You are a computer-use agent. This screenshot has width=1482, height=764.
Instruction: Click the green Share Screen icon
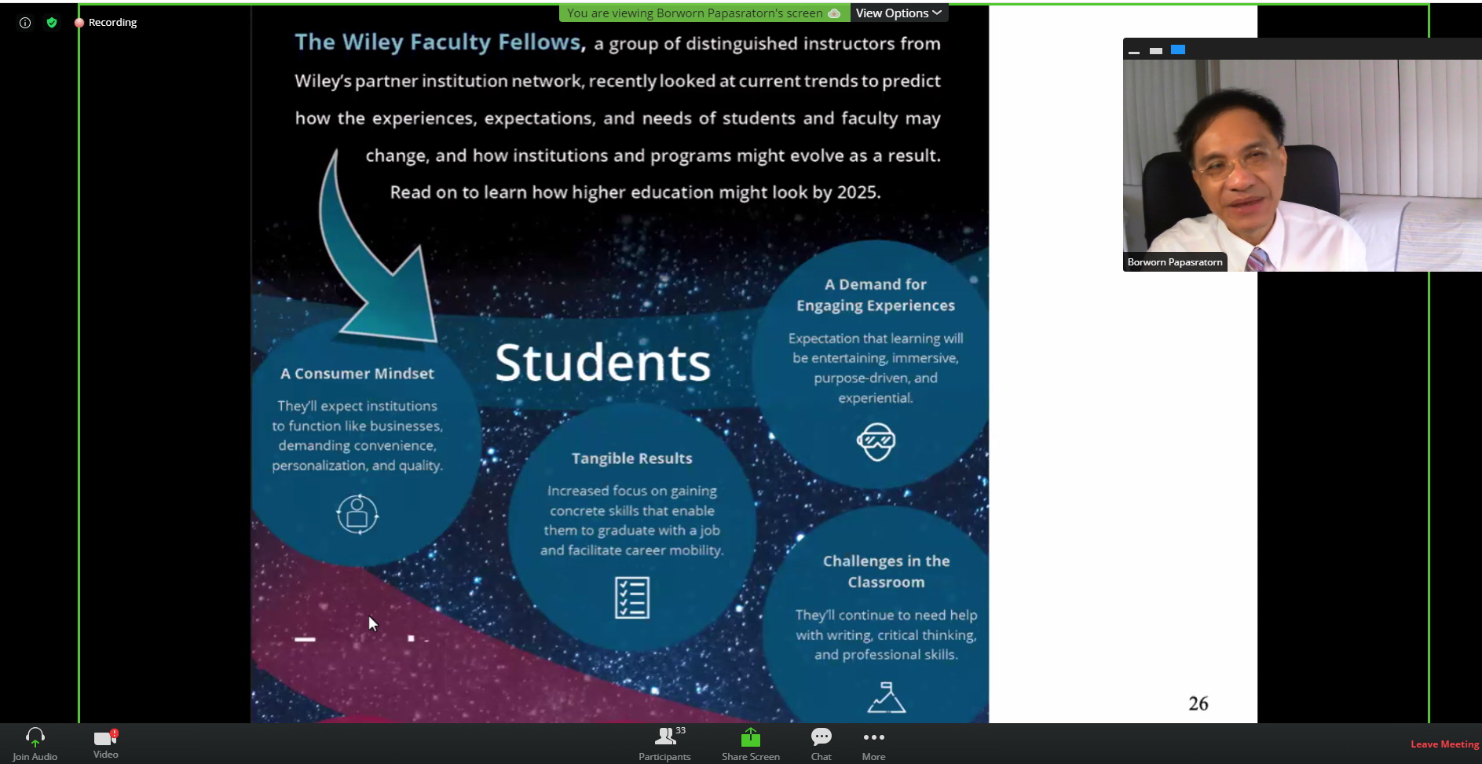point(751,737)
